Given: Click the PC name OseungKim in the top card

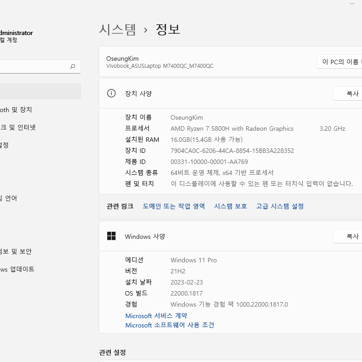Looking at the screenshot, I should [122, 58].
